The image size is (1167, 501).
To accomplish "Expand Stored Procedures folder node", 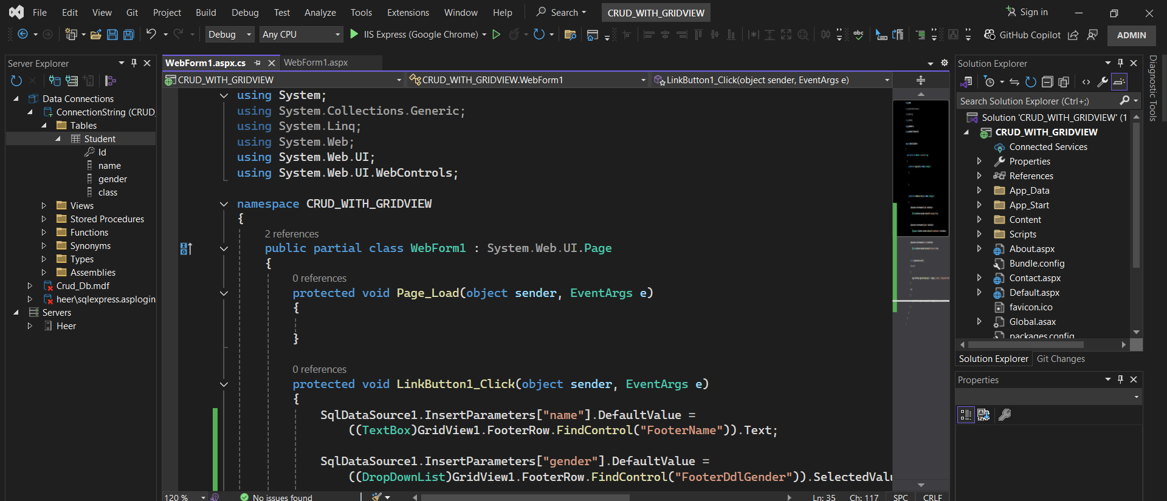I will point(44,219).
